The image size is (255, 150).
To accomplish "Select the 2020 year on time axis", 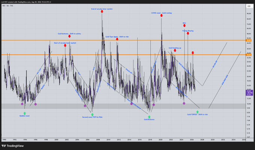I will tap(160, 140).
